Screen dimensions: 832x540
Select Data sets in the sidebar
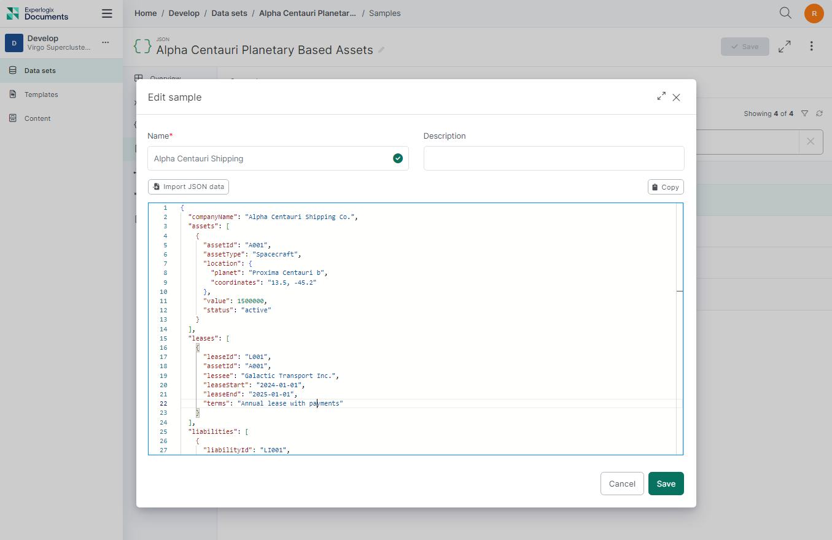coord(40,71)
